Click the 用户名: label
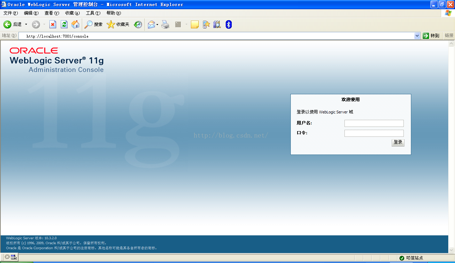This screenshot has height=263, width=455. click(x=304, y=123)
